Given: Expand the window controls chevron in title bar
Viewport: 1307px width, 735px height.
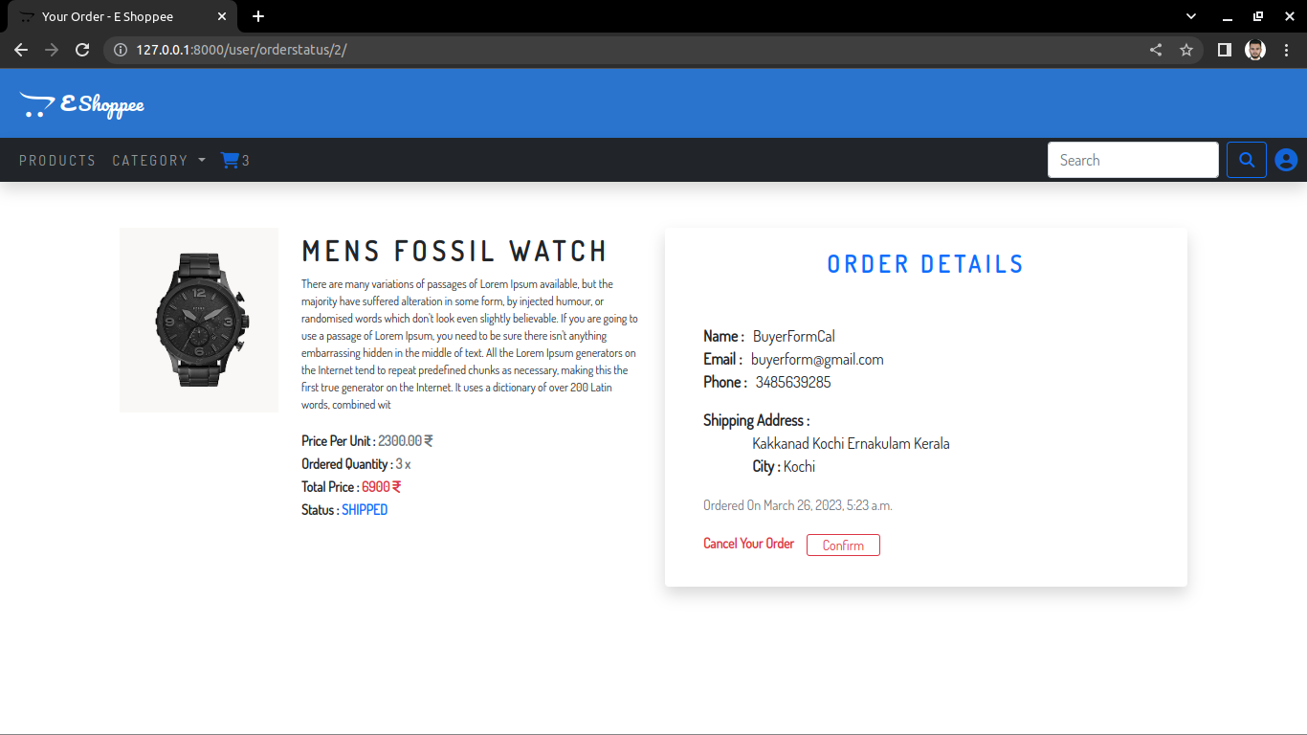Looking at the screenshot, I should click(1190, 16).
